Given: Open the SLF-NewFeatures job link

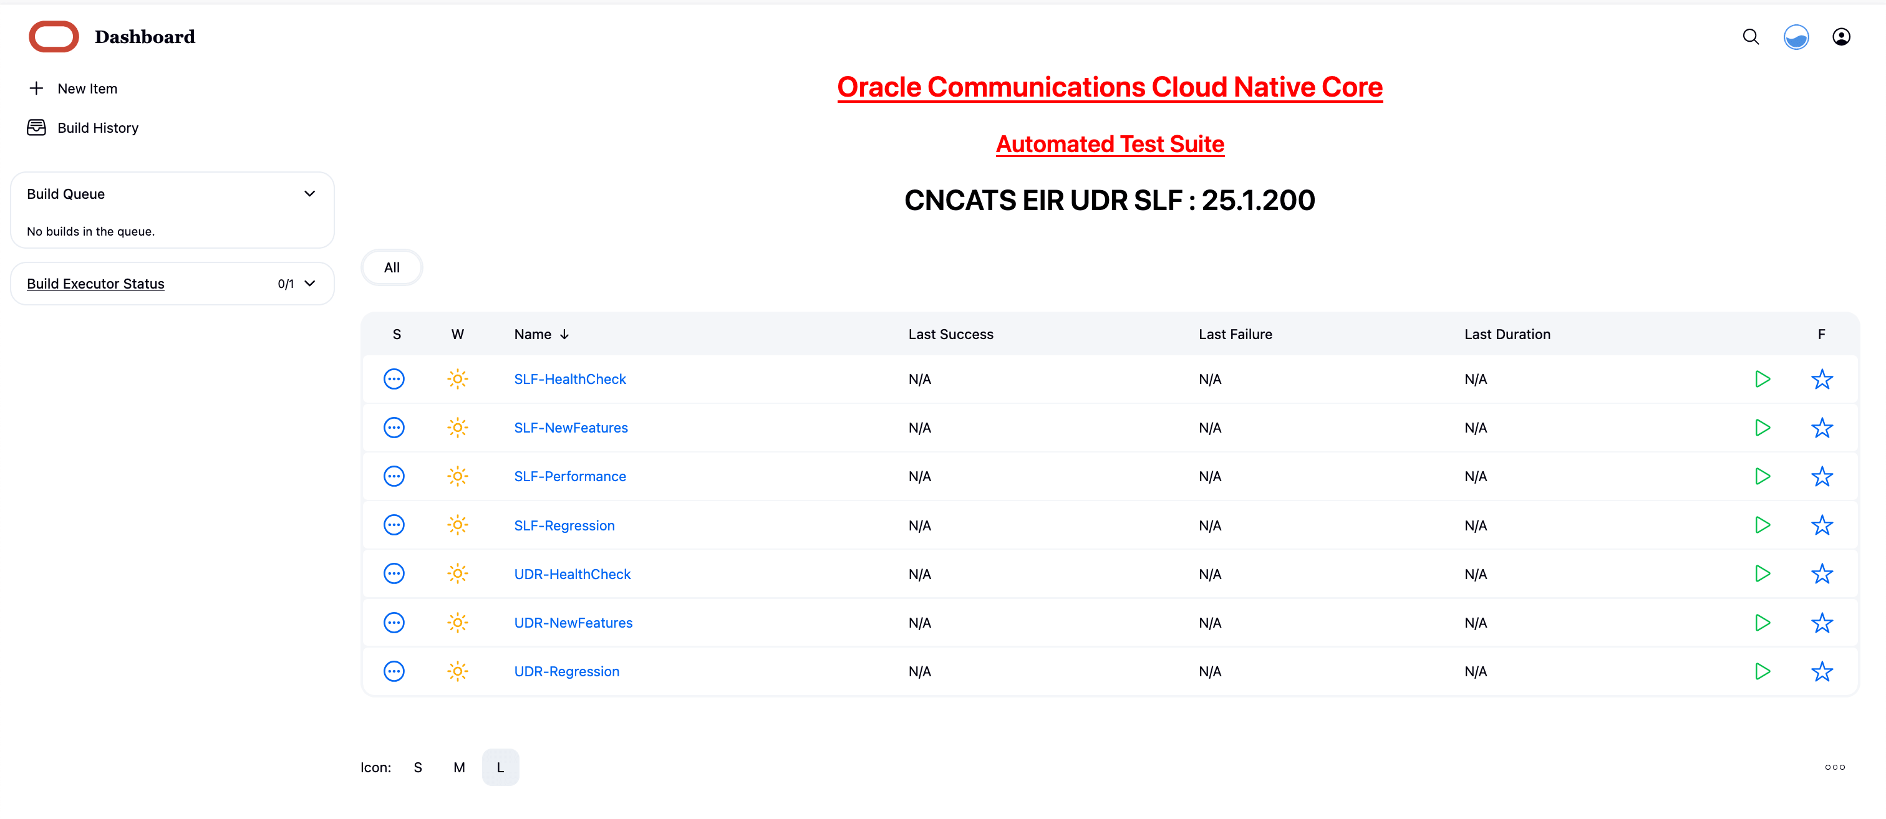Looking at the screenshot, I should click(x=570, y=428).
